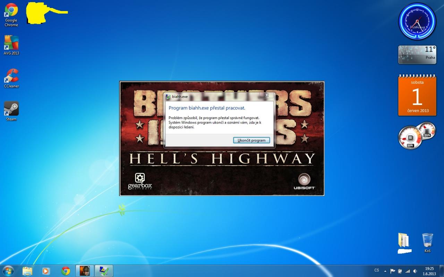444x277 pixels.
Task: Select the CCleaner desktop shortcut
Action: point(11,78)
